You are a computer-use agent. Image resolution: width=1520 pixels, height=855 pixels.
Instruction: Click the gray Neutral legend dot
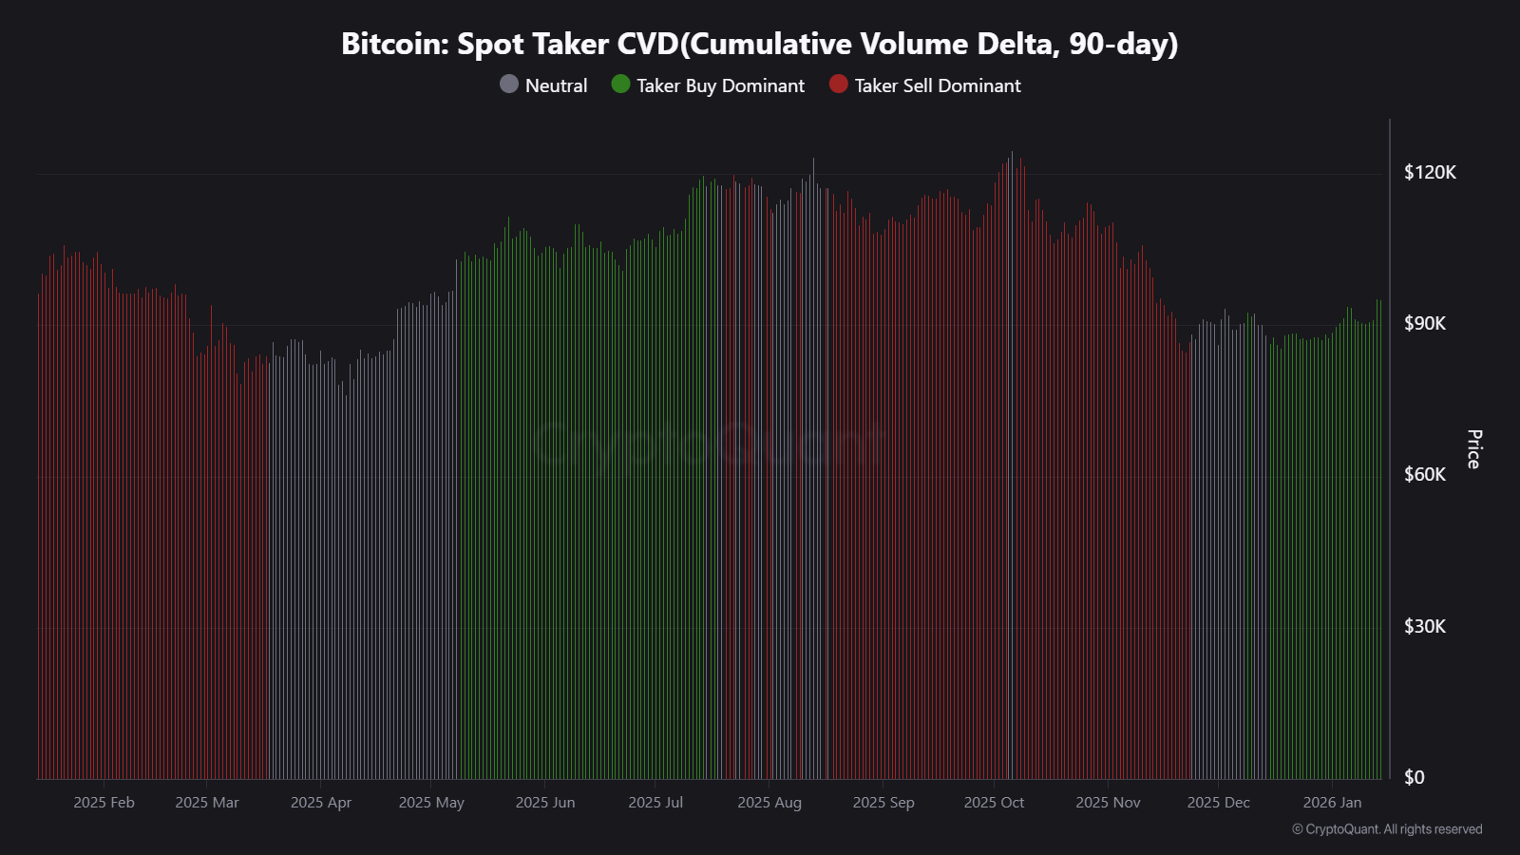(509, 85)
